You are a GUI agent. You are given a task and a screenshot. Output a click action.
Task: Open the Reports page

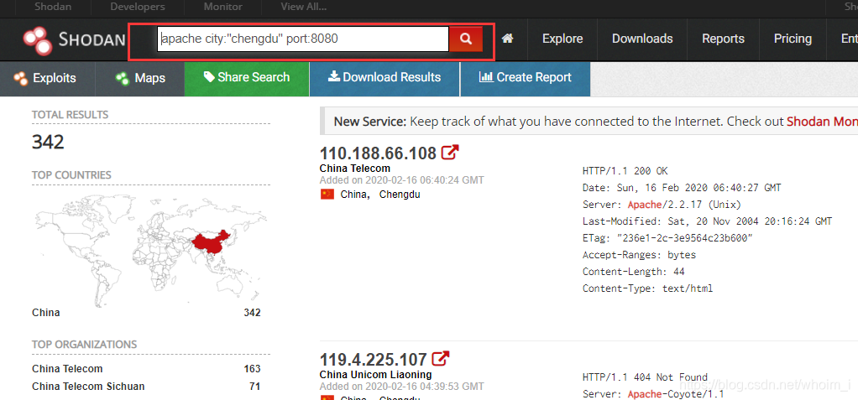click(723, 39)
